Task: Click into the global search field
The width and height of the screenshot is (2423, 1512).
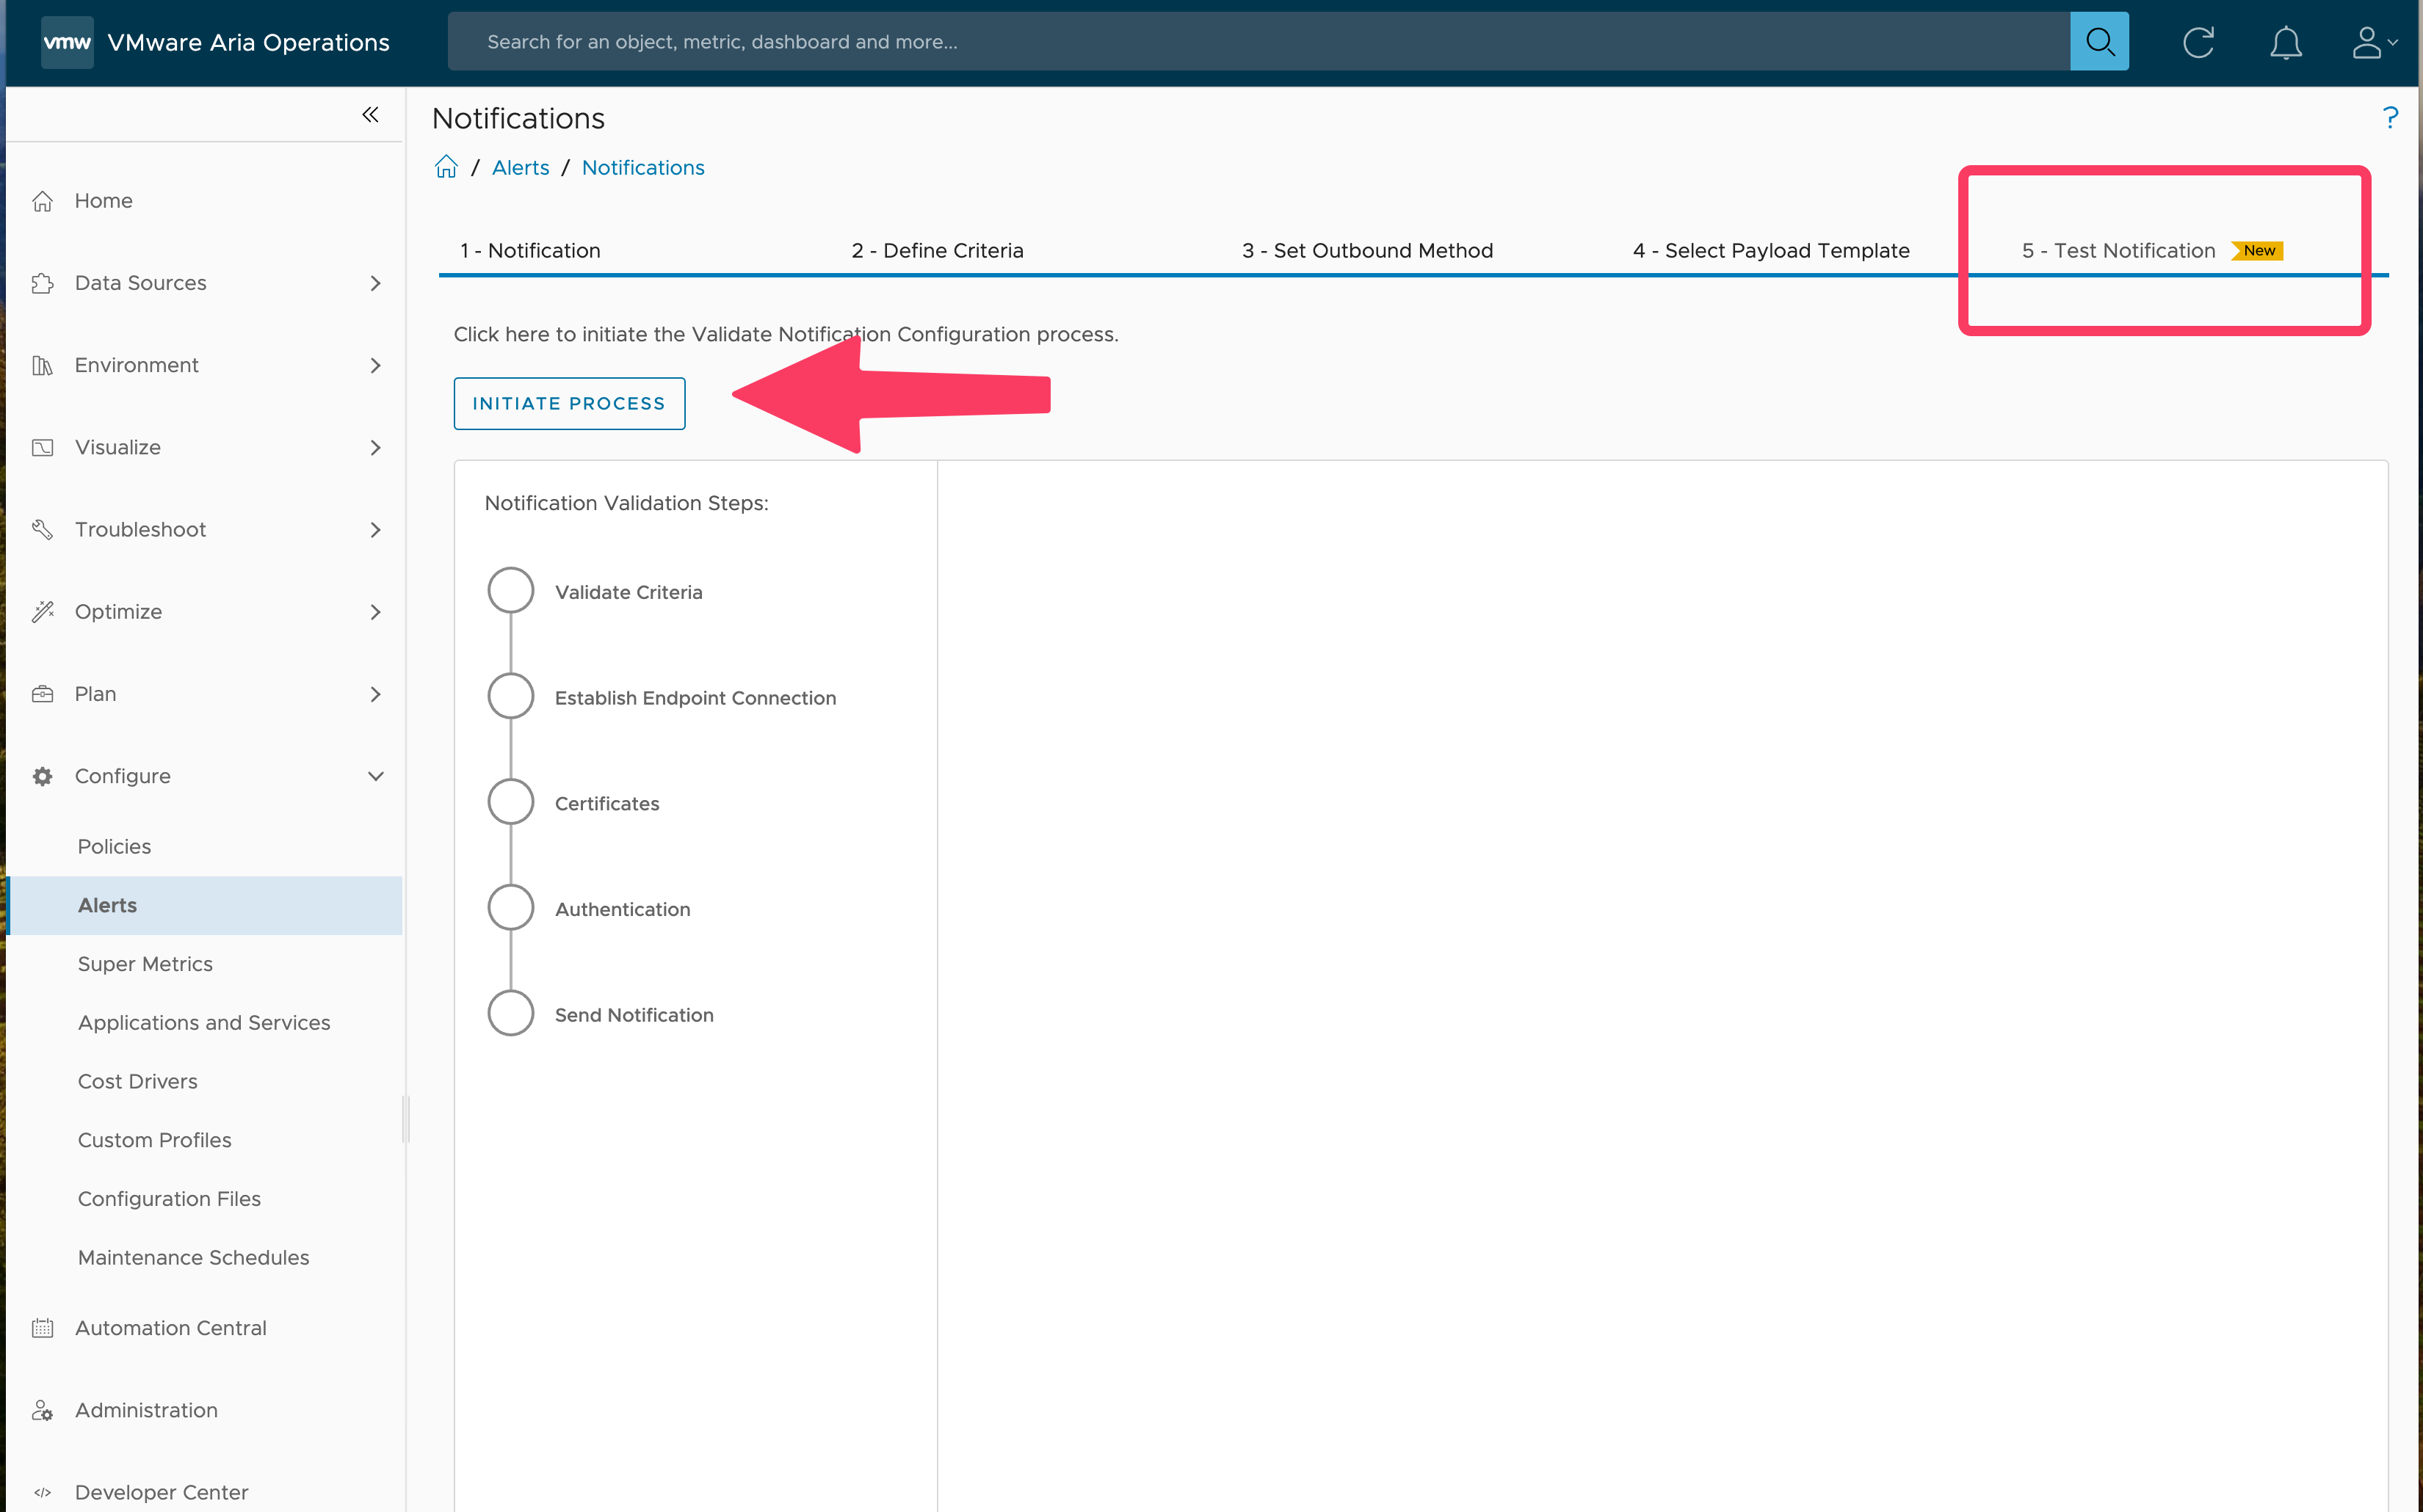Action: point(1250,42)
